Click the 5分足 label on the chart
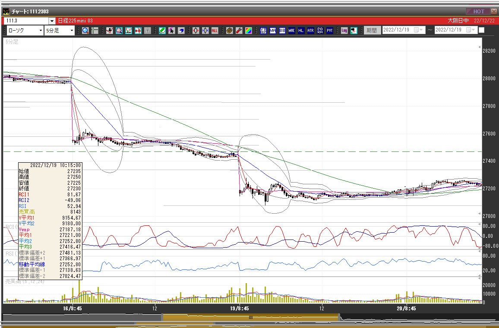 12,42
